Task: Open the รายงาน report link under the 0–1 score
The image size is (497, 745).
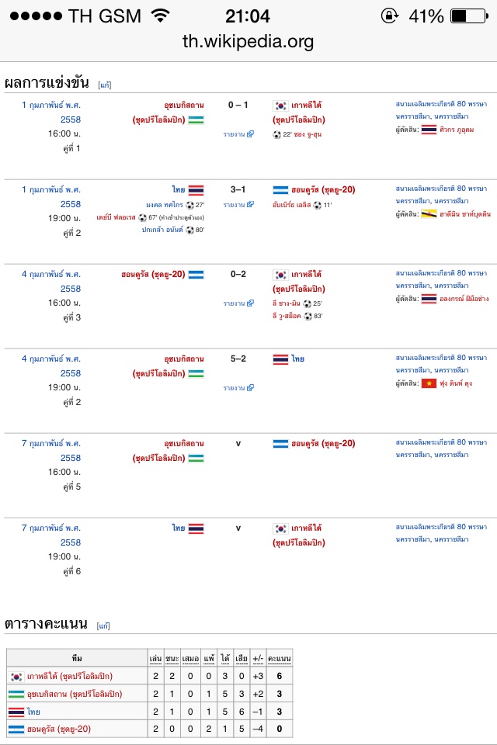Action: click(x=238, y=134)
